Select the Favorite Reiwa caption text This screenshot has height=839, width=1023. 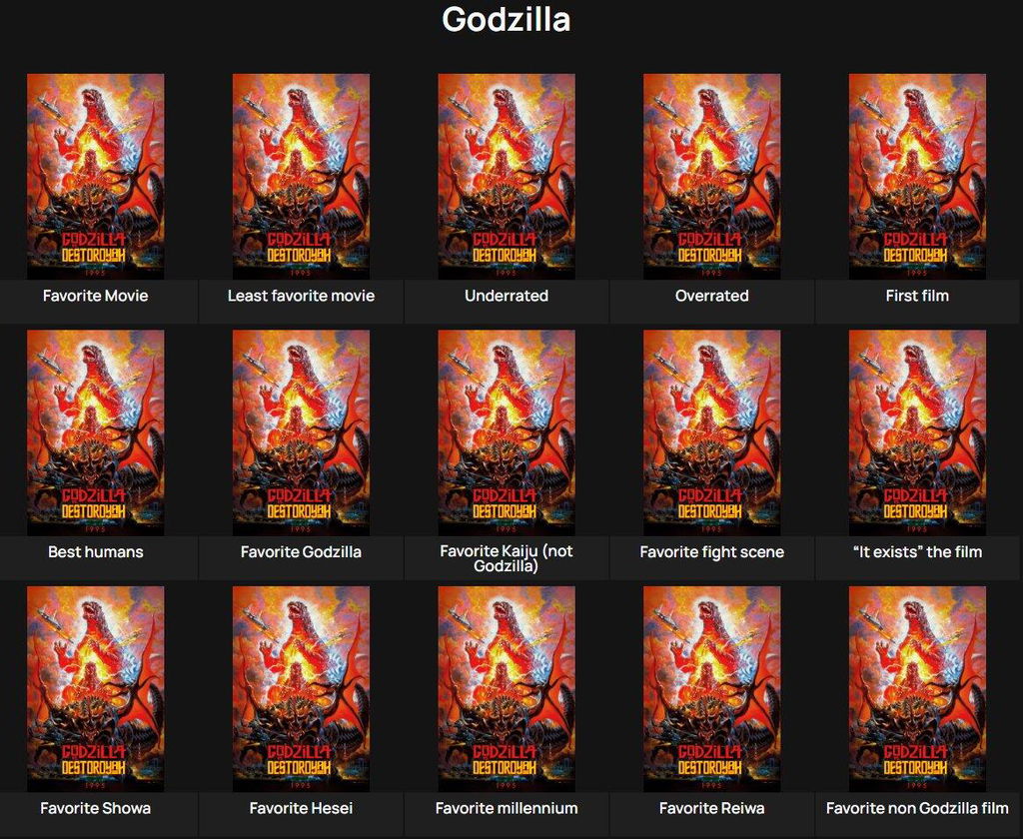point(711,808)
